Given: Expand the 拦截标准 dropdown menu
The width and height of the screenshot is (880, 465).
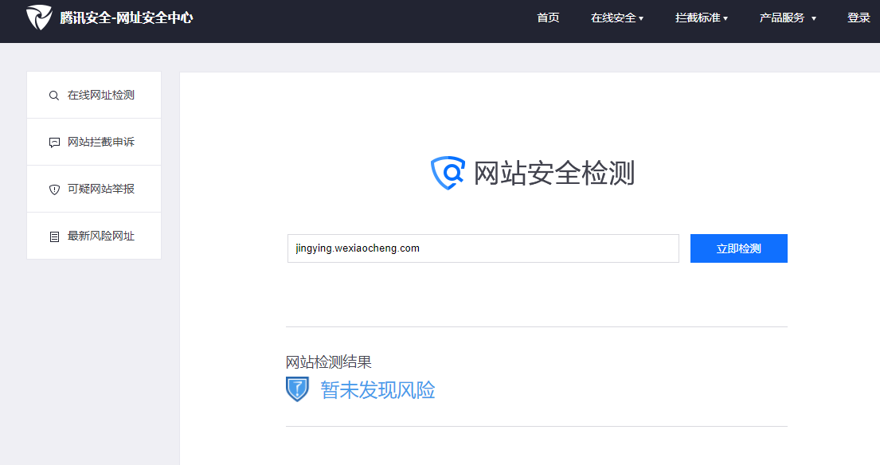Looking at the screenshot, I should click(702, 18).
